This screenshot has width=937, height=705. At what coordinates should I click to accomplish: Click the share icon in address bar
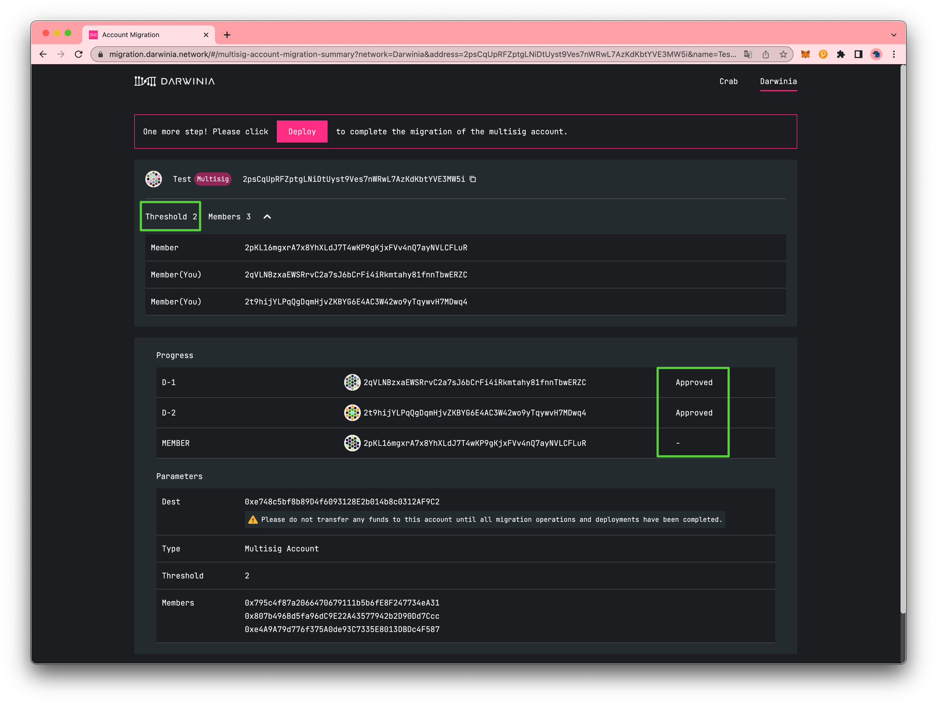(766, 54)
